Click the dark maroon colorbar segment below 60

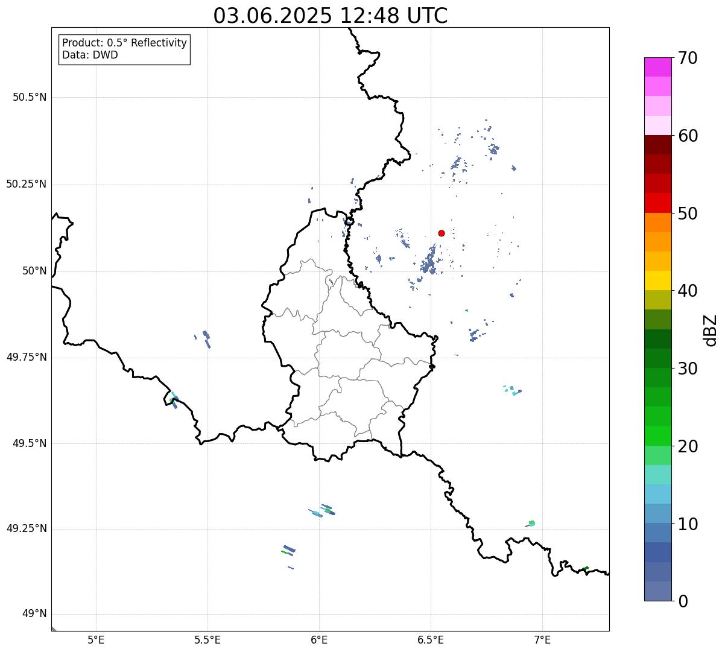click(x=657, y=145)
